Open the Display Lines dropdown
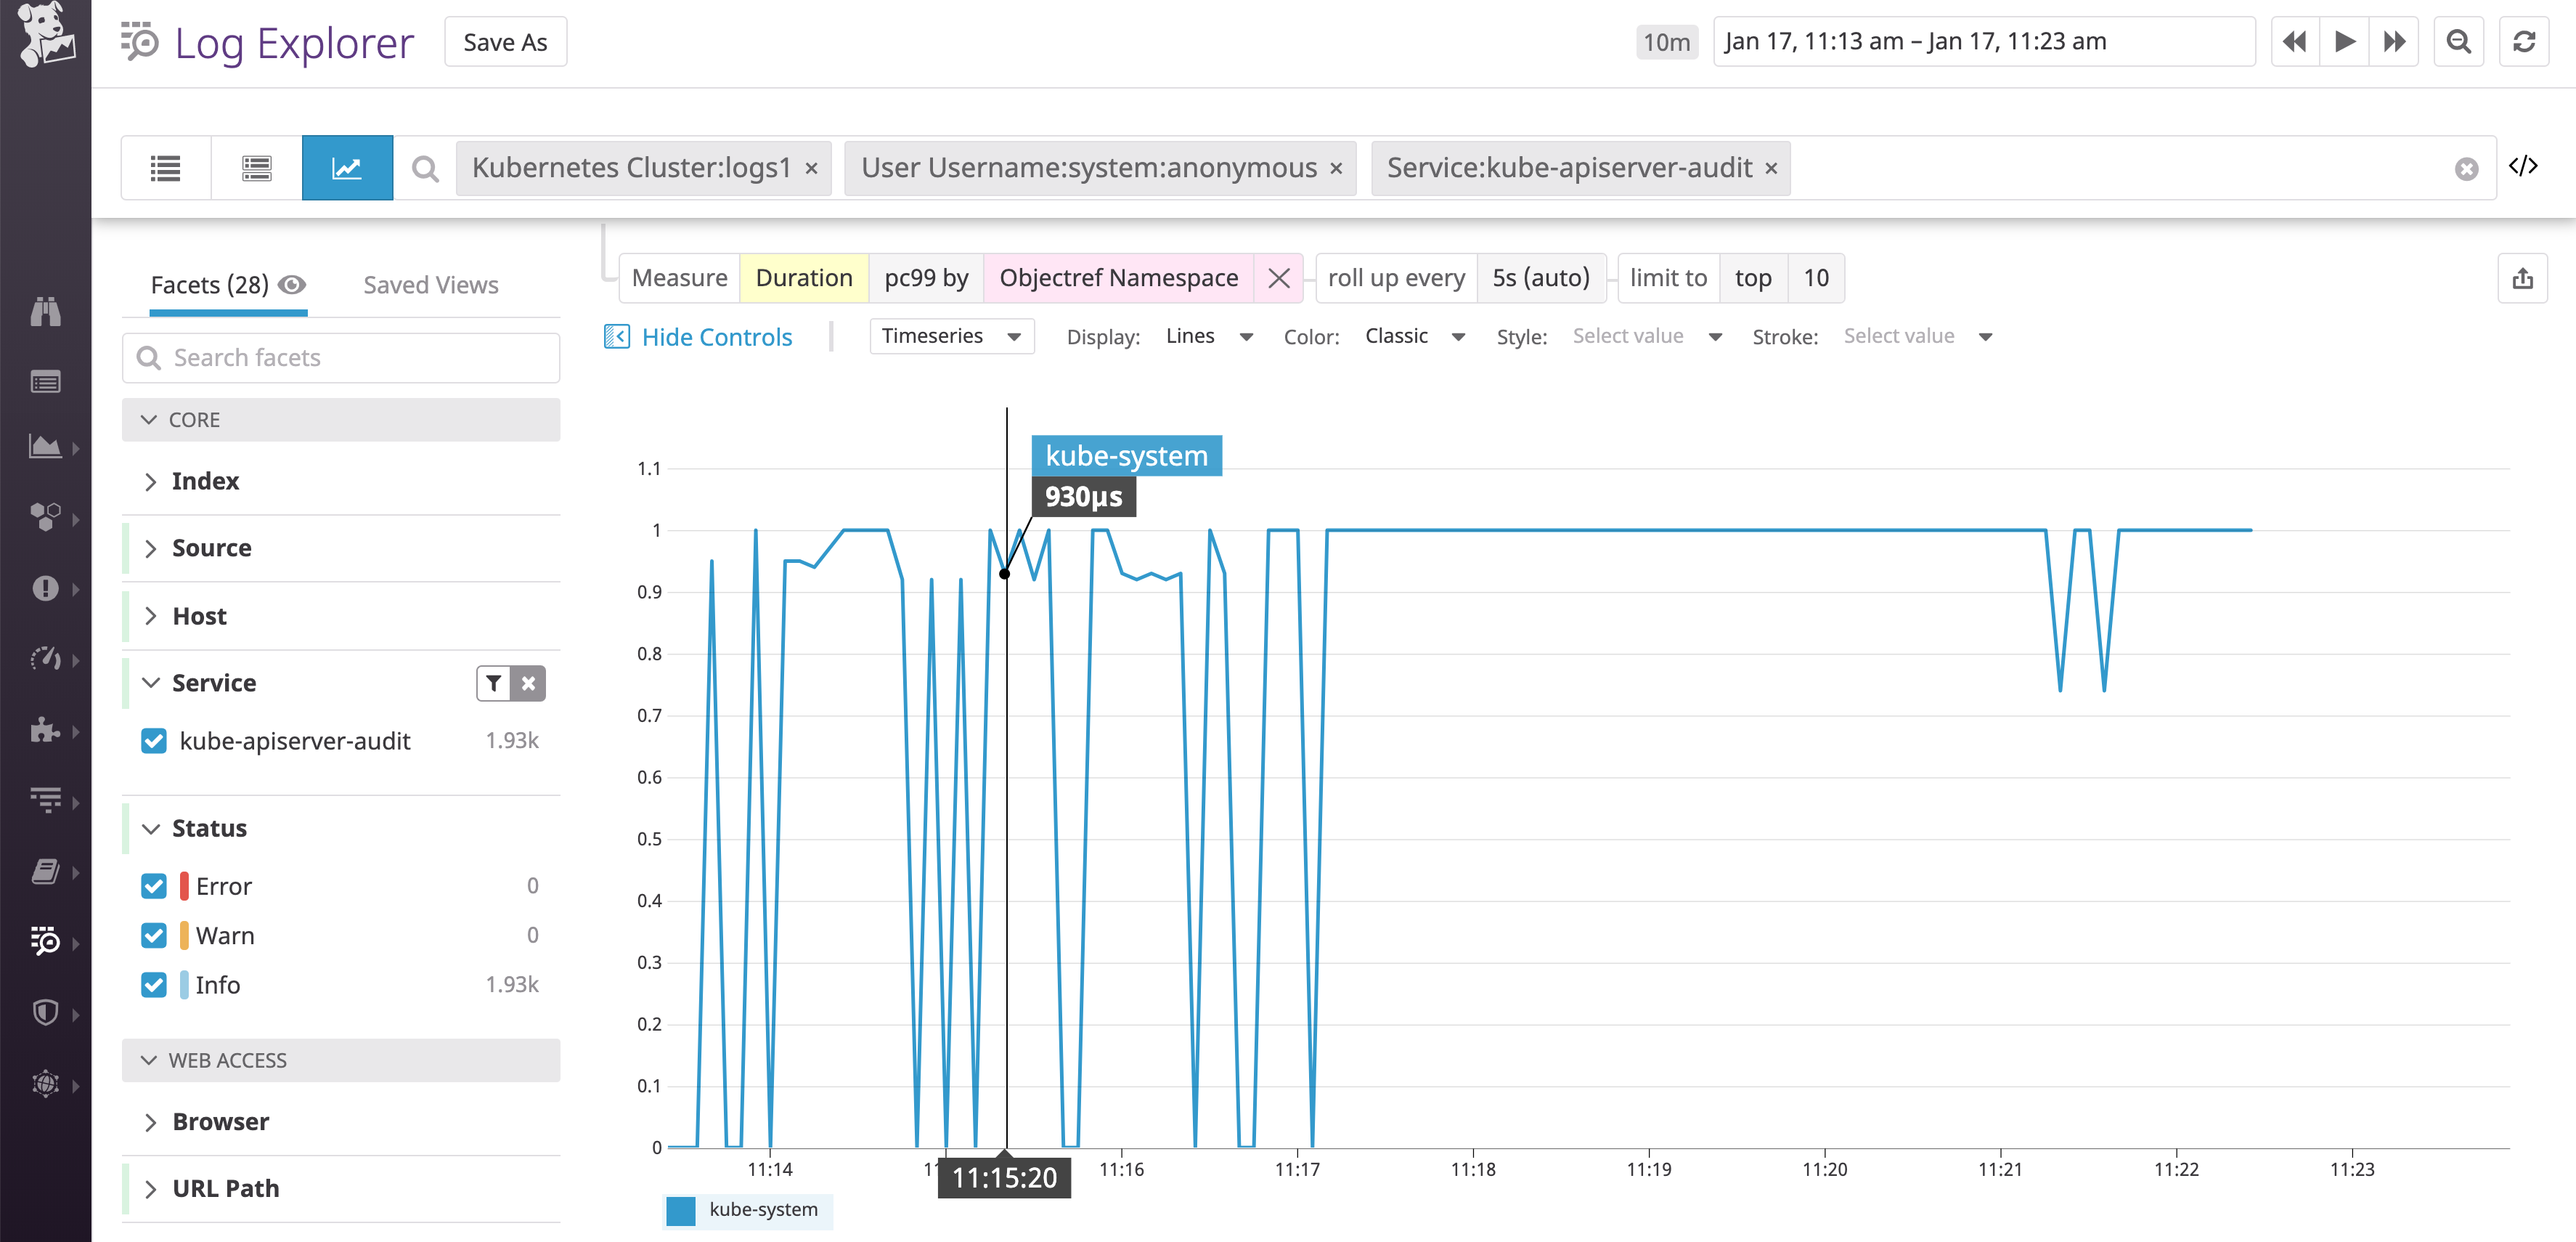2576x1242 pixels. [1210, 336]
